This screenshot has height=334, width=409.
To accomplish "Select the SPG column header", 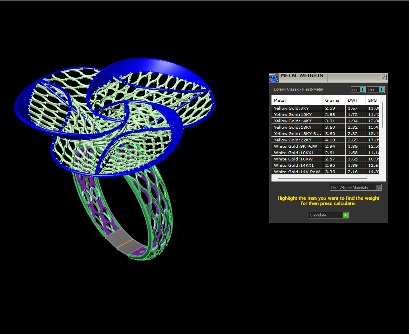I will click(372, 100).
